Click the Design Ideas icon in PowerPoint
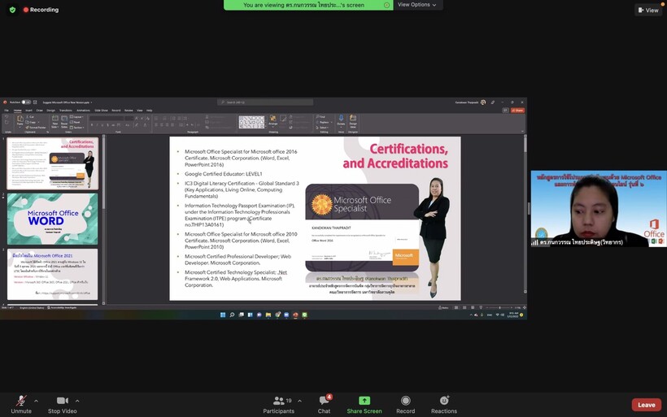 tap(353, 118)
